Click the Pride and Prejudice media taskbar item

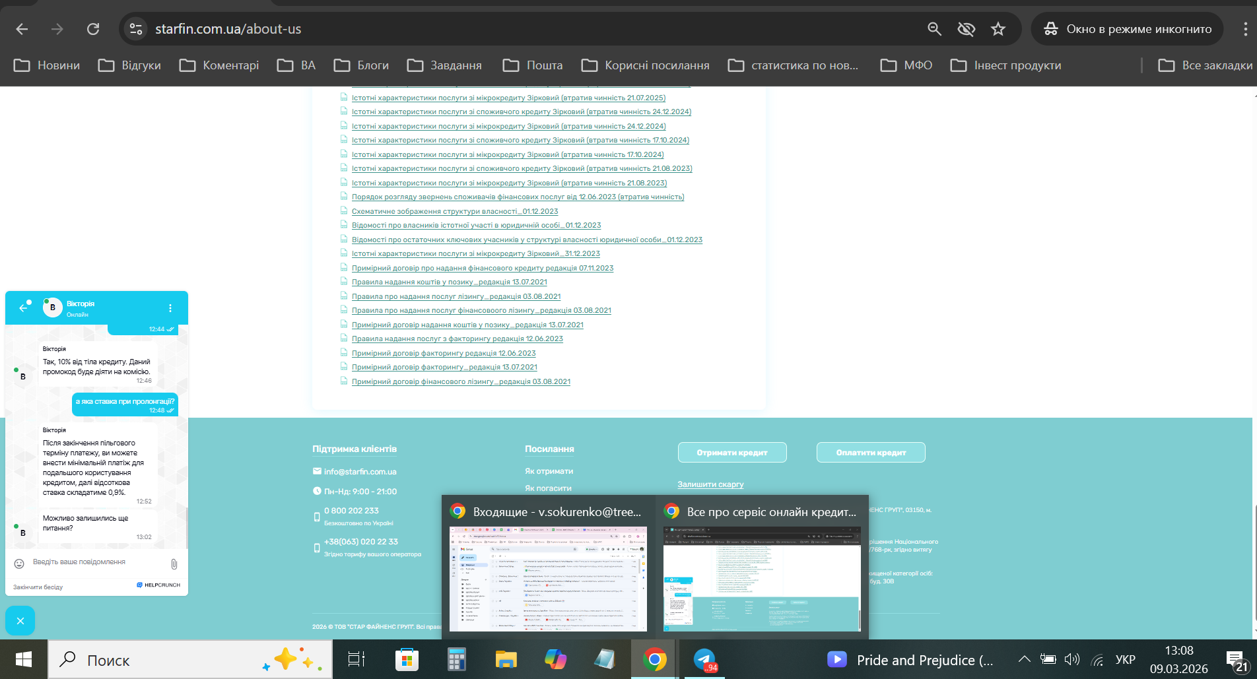click(910, 659)
